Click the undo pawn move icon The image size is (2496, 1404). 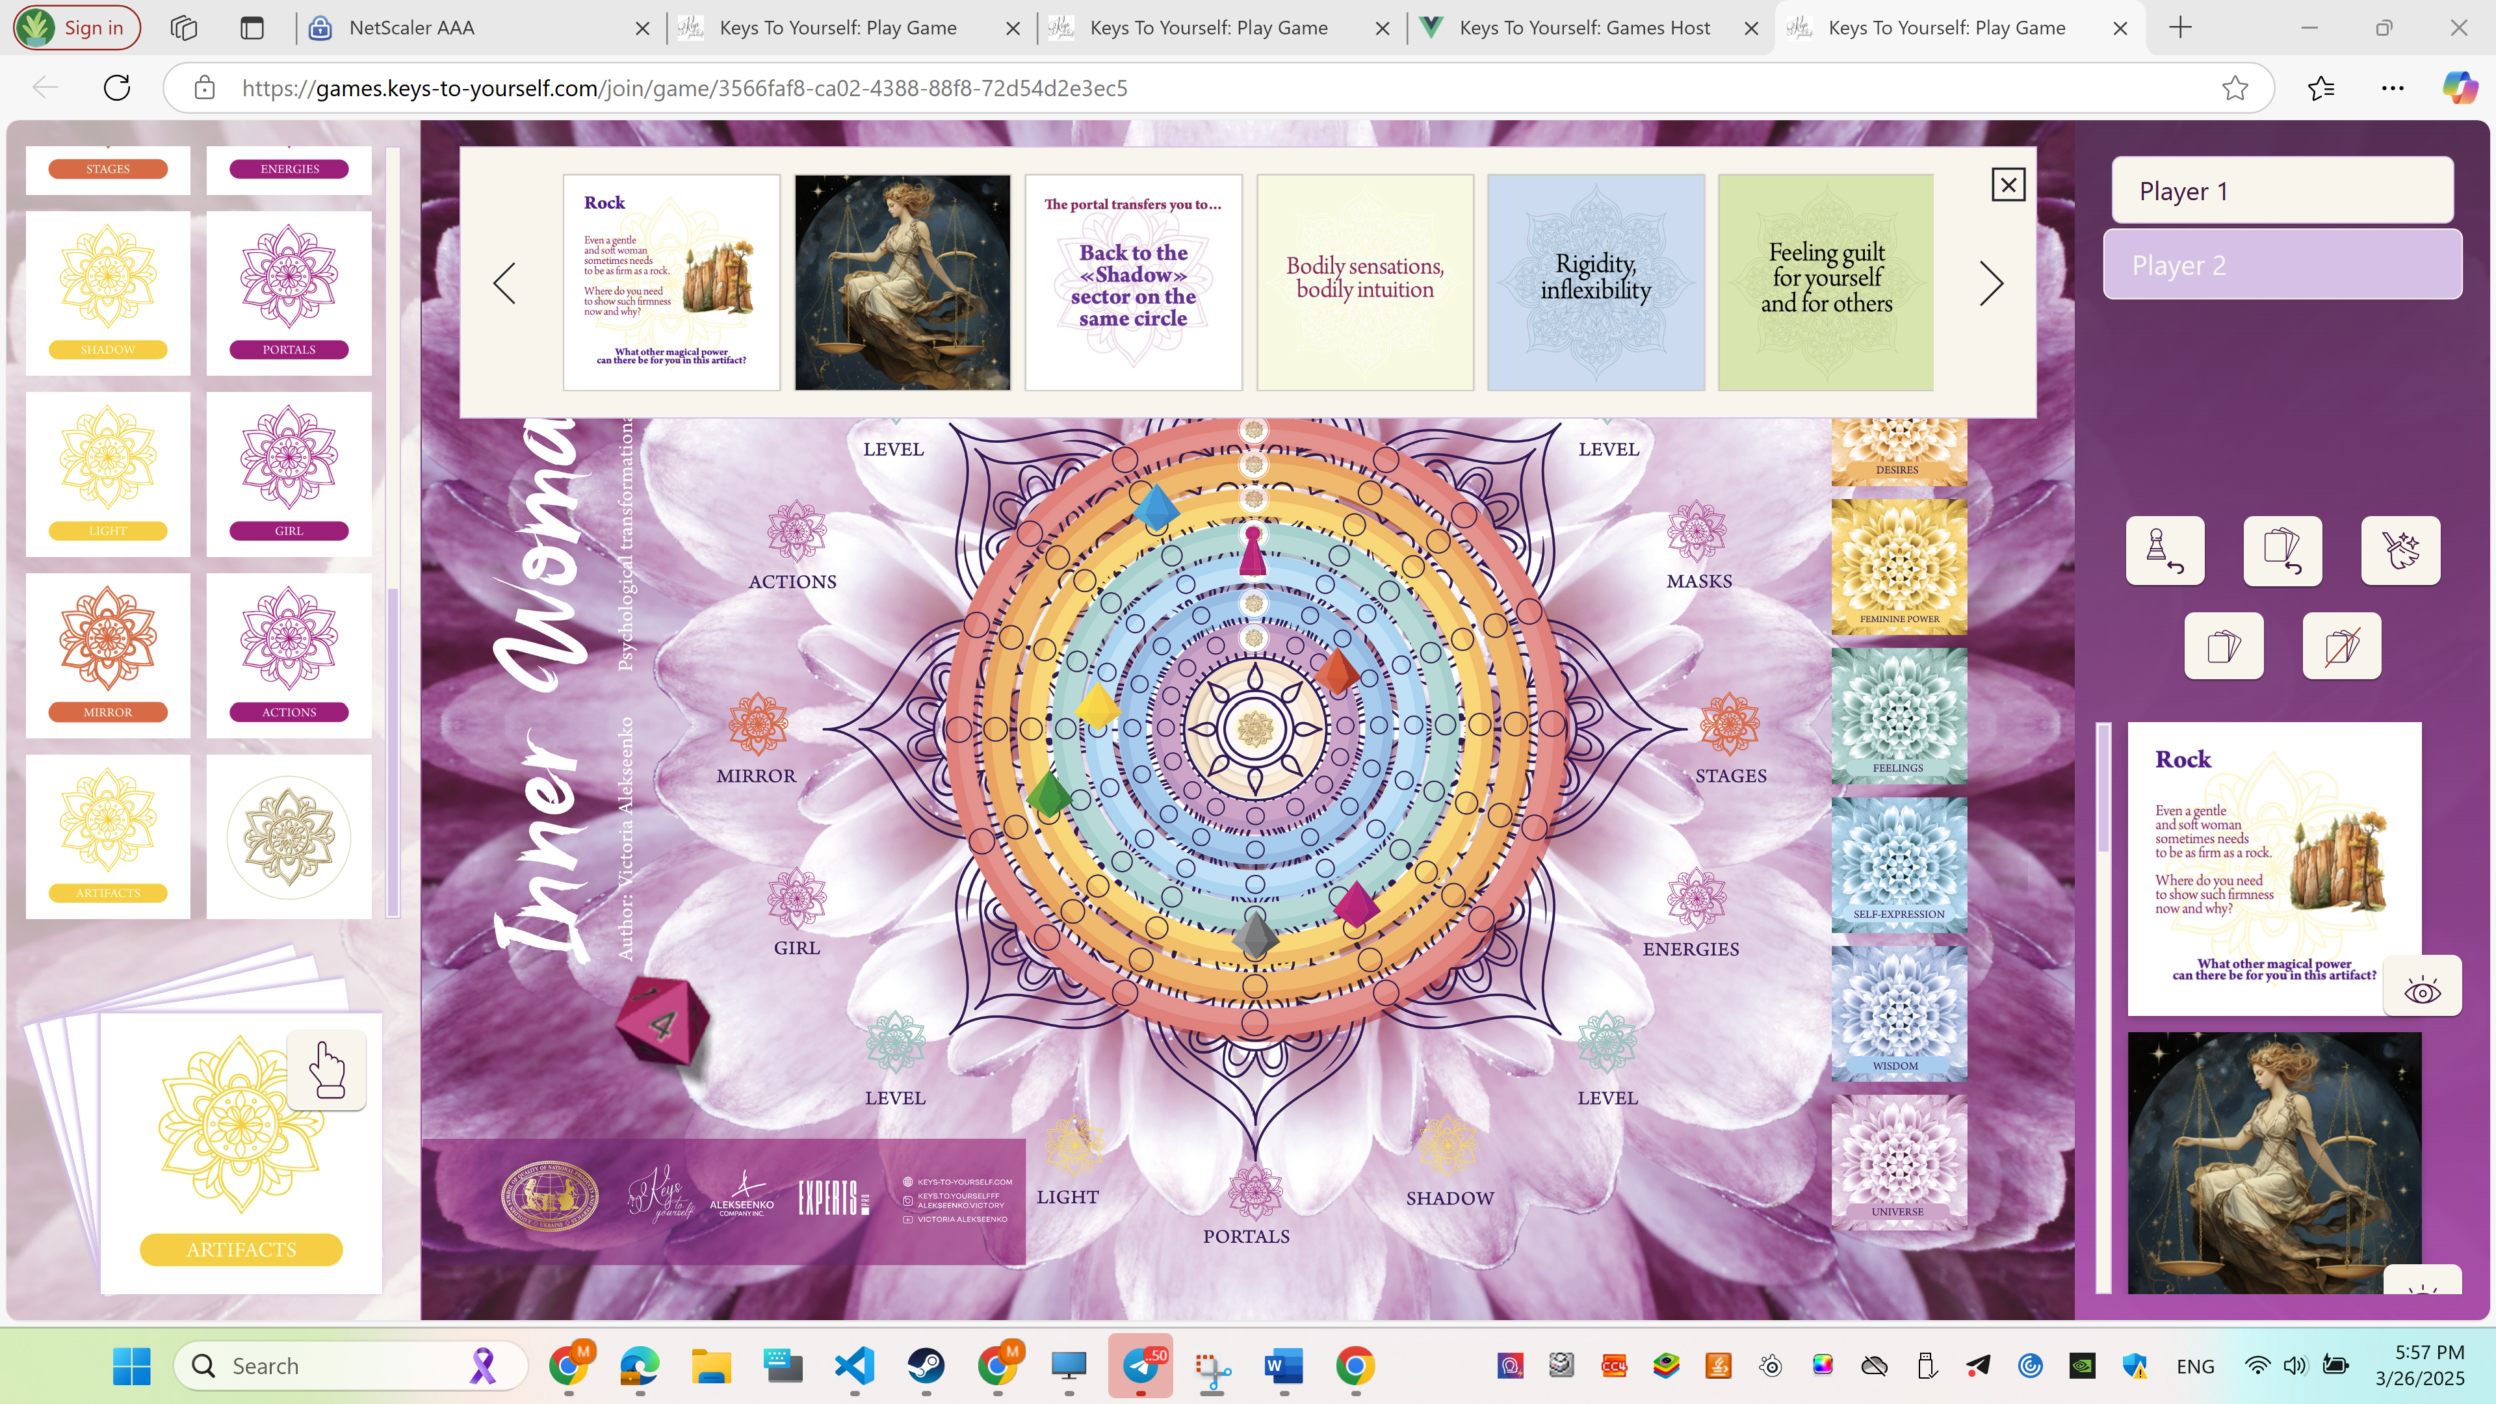click(2164, 551)
